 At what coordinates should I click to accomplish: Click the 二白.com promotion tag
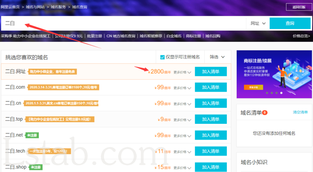[63, 87]
